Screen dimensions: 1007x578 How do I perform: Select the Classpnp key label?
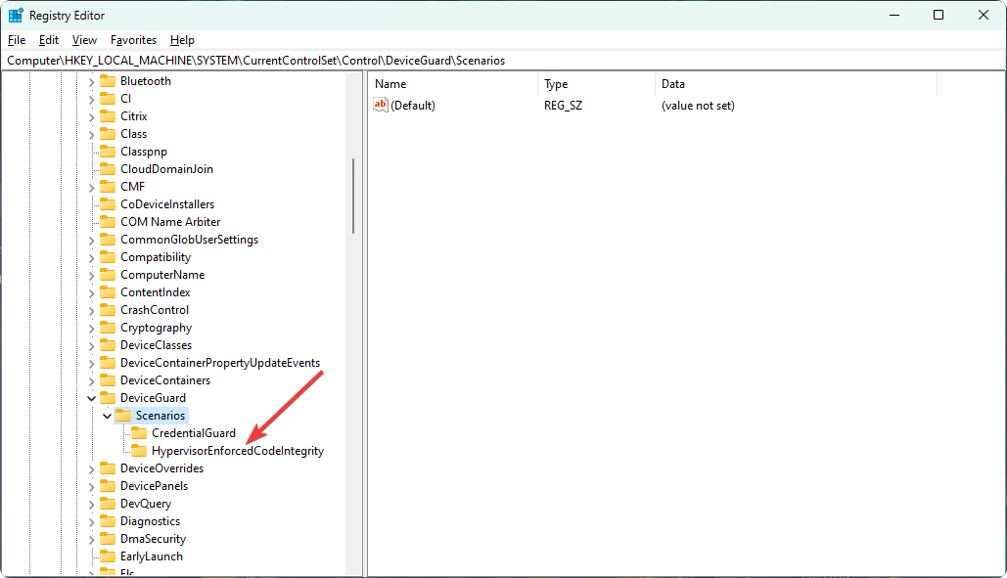pos(144,152)
